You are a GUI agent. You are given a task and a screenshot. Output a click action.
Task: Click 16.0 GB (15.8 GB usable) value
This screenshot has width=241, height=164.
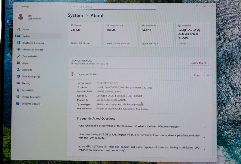109,91
